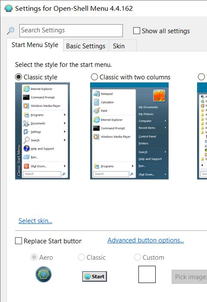Open the Basic Settings tab

click(x=86, y=46)
